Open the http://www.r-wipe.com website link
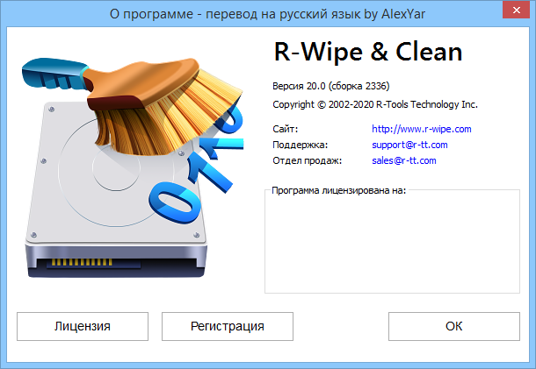 coord(422,129)
